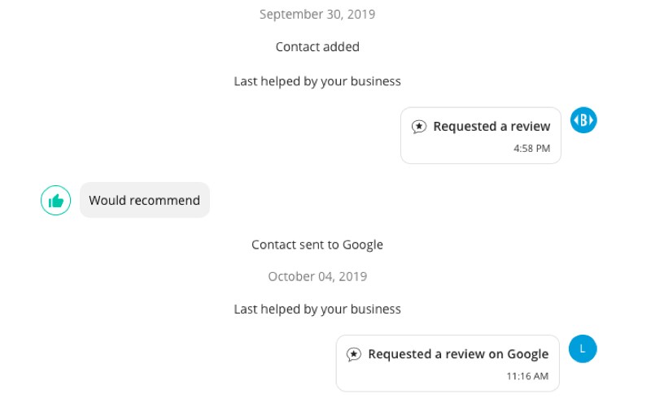Click the word Google in Contact sent to Google
651x407 pixels.
[362, 245]
